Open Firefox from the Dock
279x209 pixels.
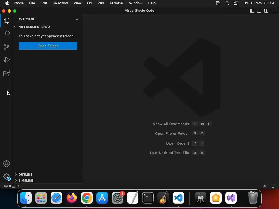tap(72, 198)
